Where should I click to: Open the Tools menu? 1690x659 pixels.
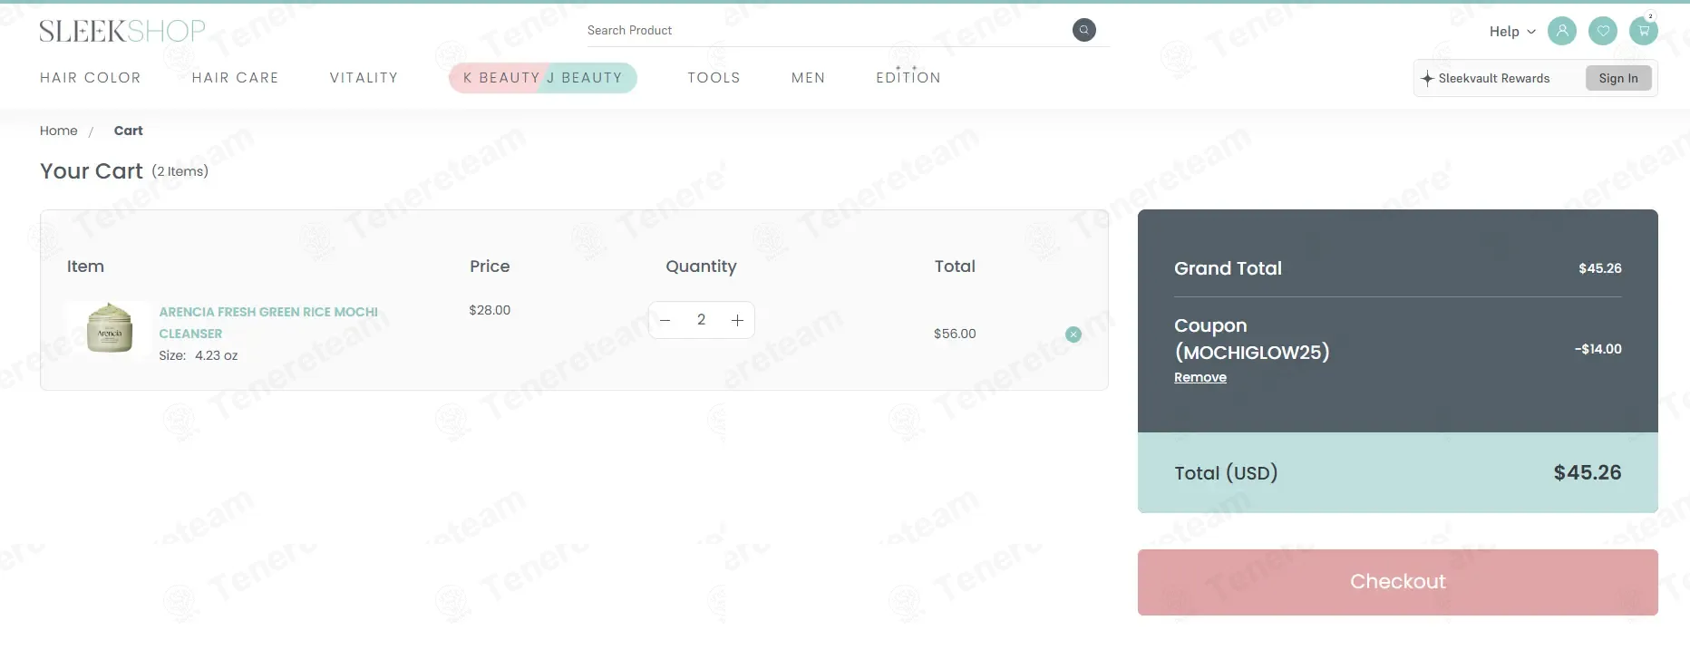714,78
